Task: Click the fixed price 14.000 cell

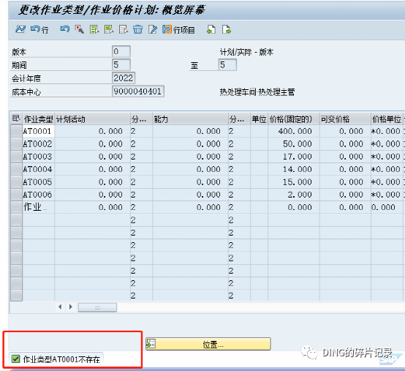Action: (x=294, y=169)
